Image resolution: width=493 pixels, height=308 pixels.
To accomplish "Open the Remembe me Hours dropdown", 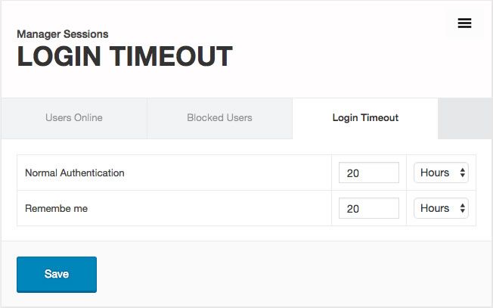I will point(441,208).
